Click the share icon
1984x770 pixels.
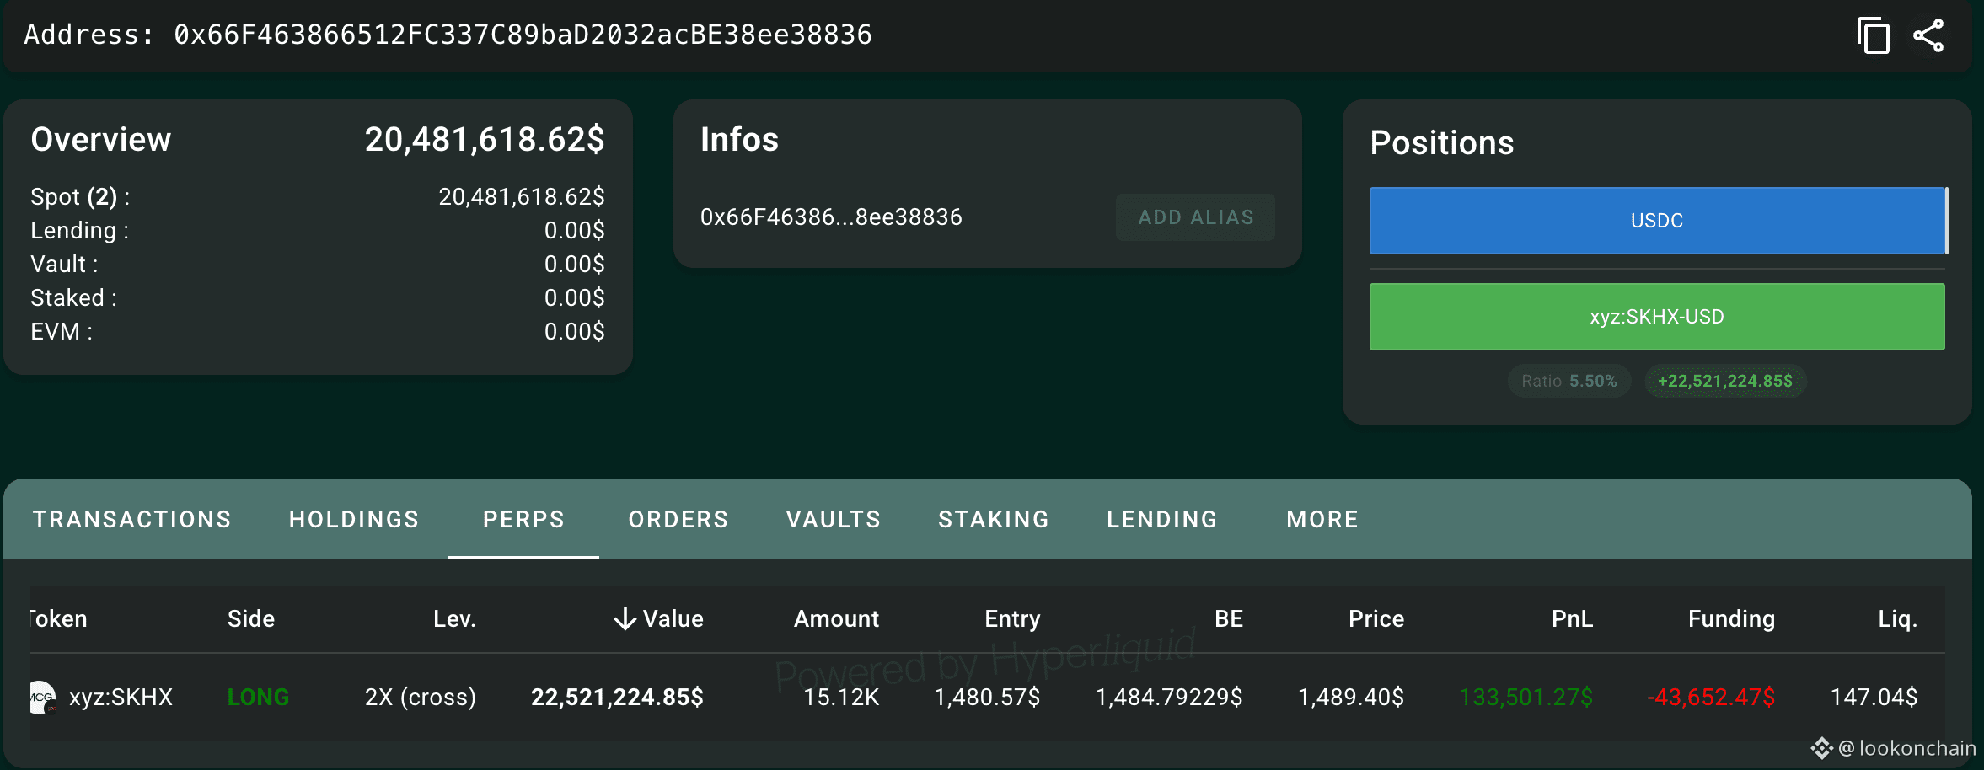[1928, 35]
